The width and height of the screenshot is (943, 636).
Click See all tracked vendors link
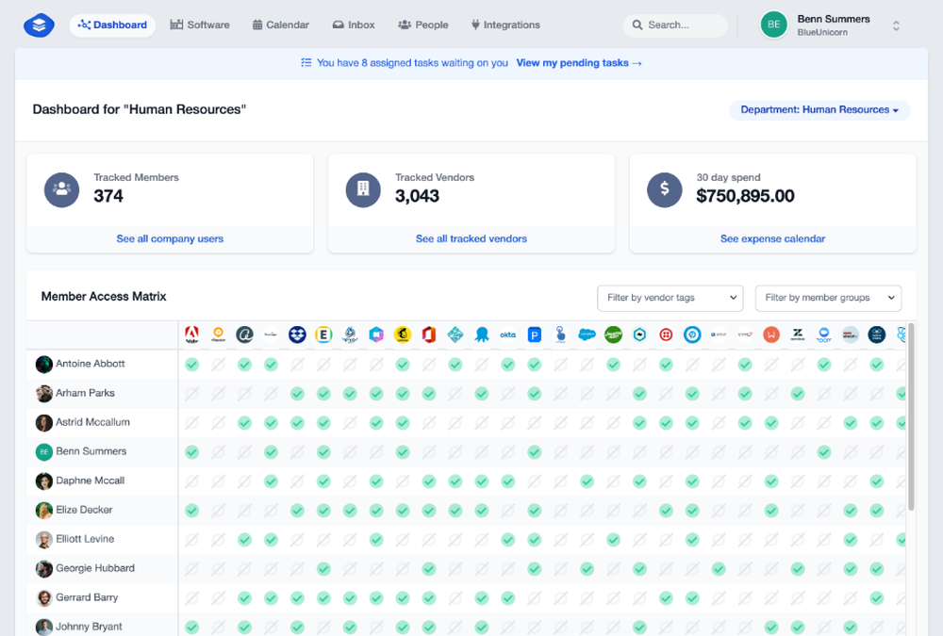(471, 238)
